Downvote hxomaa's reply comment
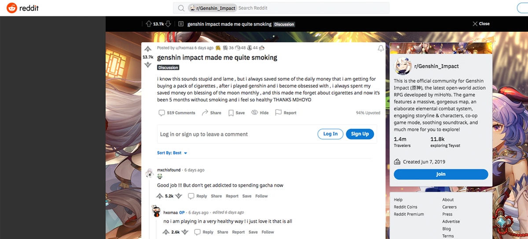528x239 pixels. tap(185, 232)
